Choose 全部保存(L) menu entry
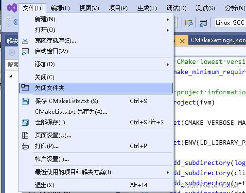The width and height of the screenshot is (246, 193). pos(96,122)
